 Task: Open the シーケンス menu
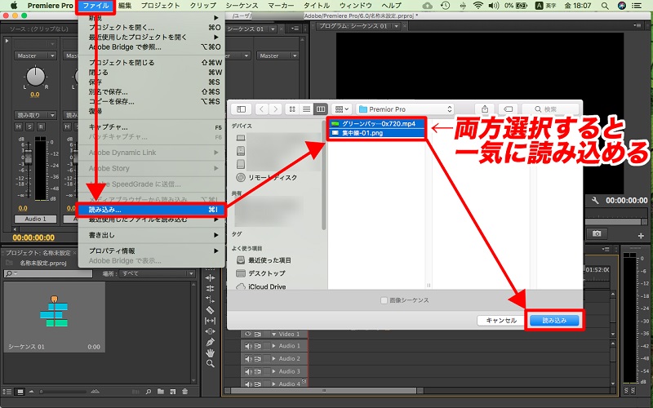pos(242,6)
